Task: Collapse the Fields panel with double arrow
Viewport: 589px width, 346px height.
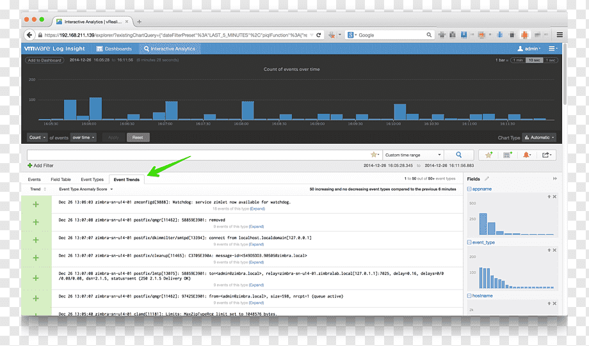Action: pyautogui.click(x=555, y=178)
